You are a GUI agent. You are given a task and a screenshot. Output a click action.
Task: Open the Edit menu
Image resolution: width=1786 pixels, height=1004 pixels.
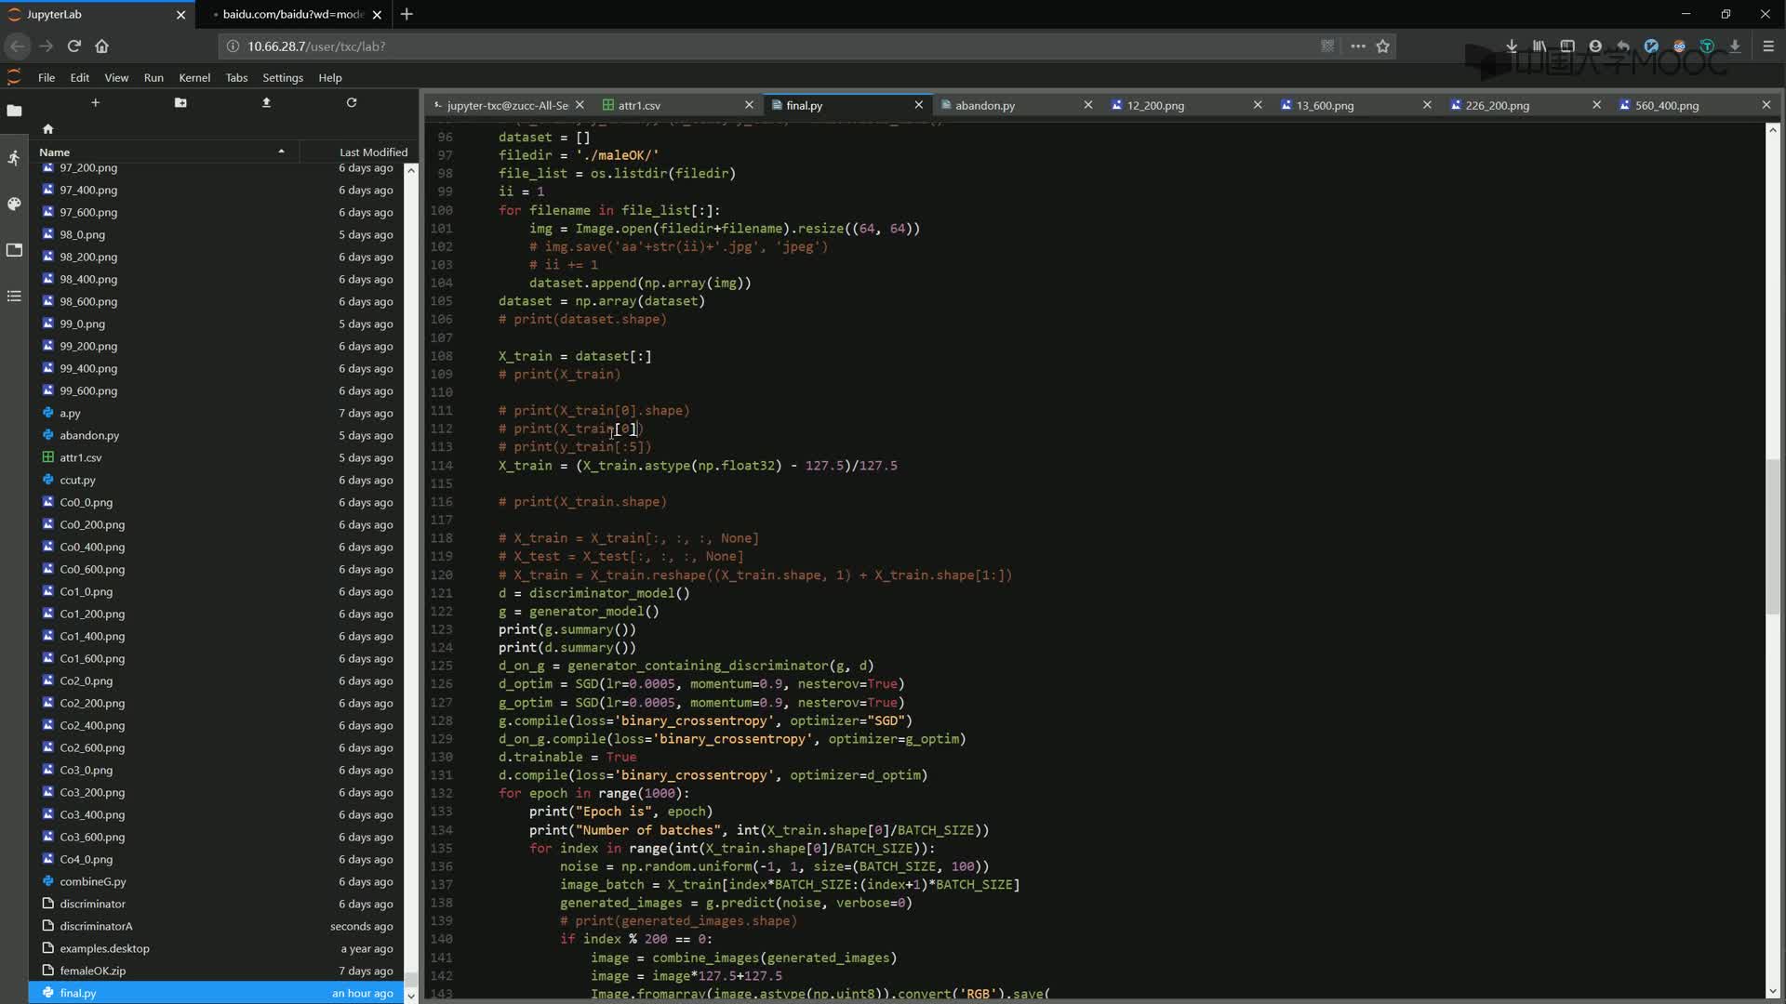coord(80,78)
